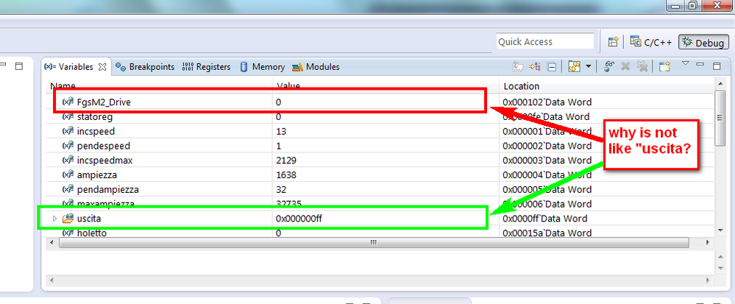
Task: Maximize the left-hand view panel
Action: point(18,66)
